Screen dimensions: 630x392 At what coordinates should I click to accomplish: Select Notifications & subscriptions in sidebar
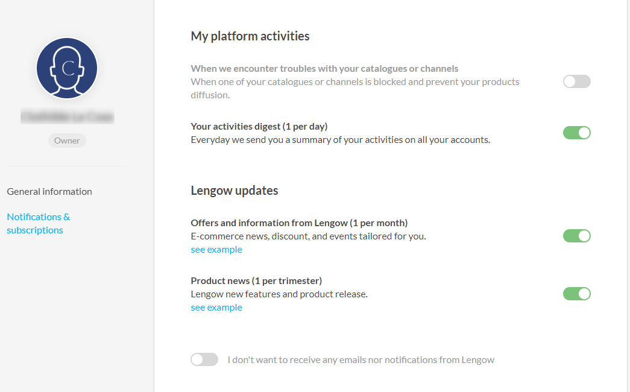click(x=39, y=223)
